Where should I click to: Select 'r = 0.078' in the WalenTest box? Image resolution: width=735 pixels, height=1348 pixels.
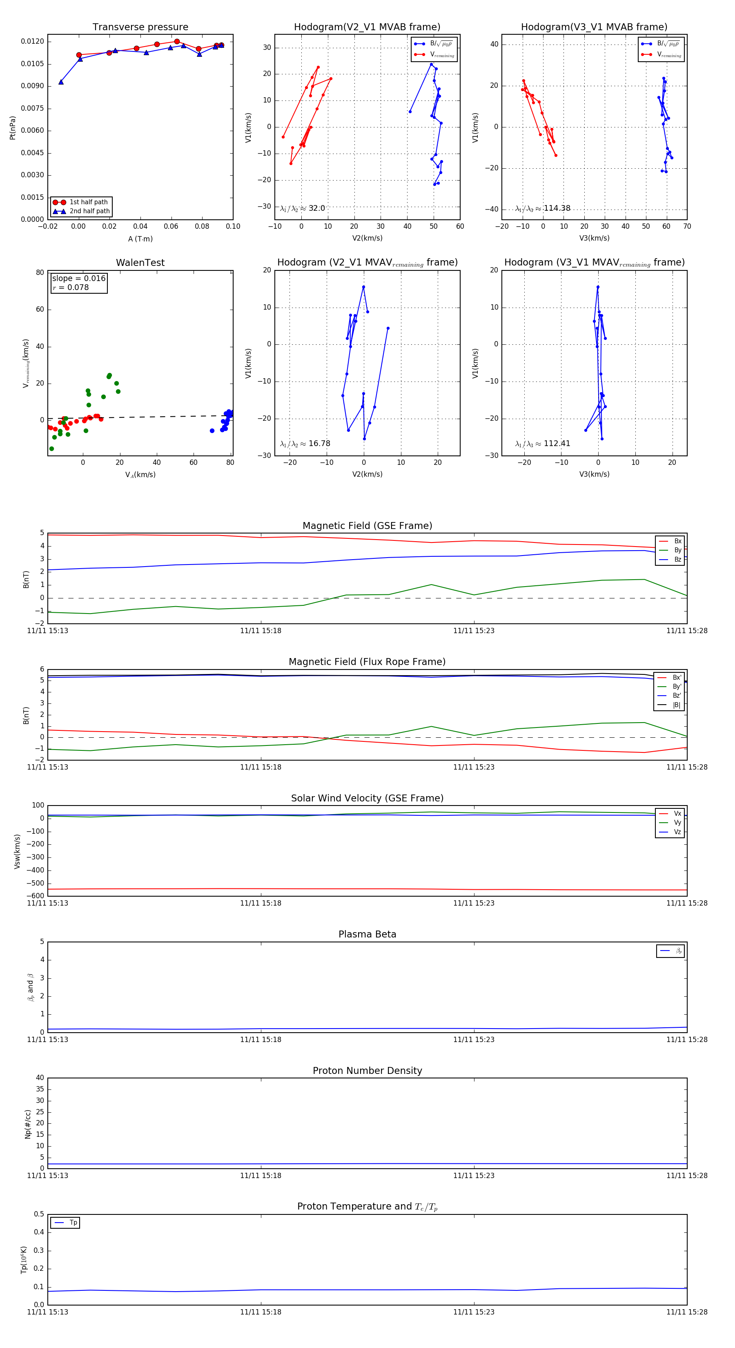(71, 287)
